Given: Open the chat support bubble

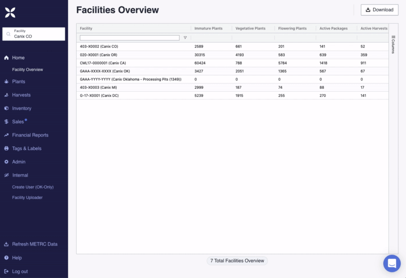Looking at the screenshot, I should pyautogui.click(x=392, y=263).
